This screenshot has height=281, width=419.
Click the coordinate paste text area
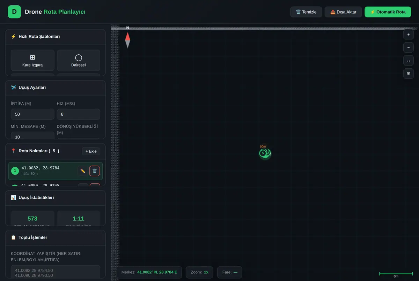pyautogui.click(x=56, y=272)
